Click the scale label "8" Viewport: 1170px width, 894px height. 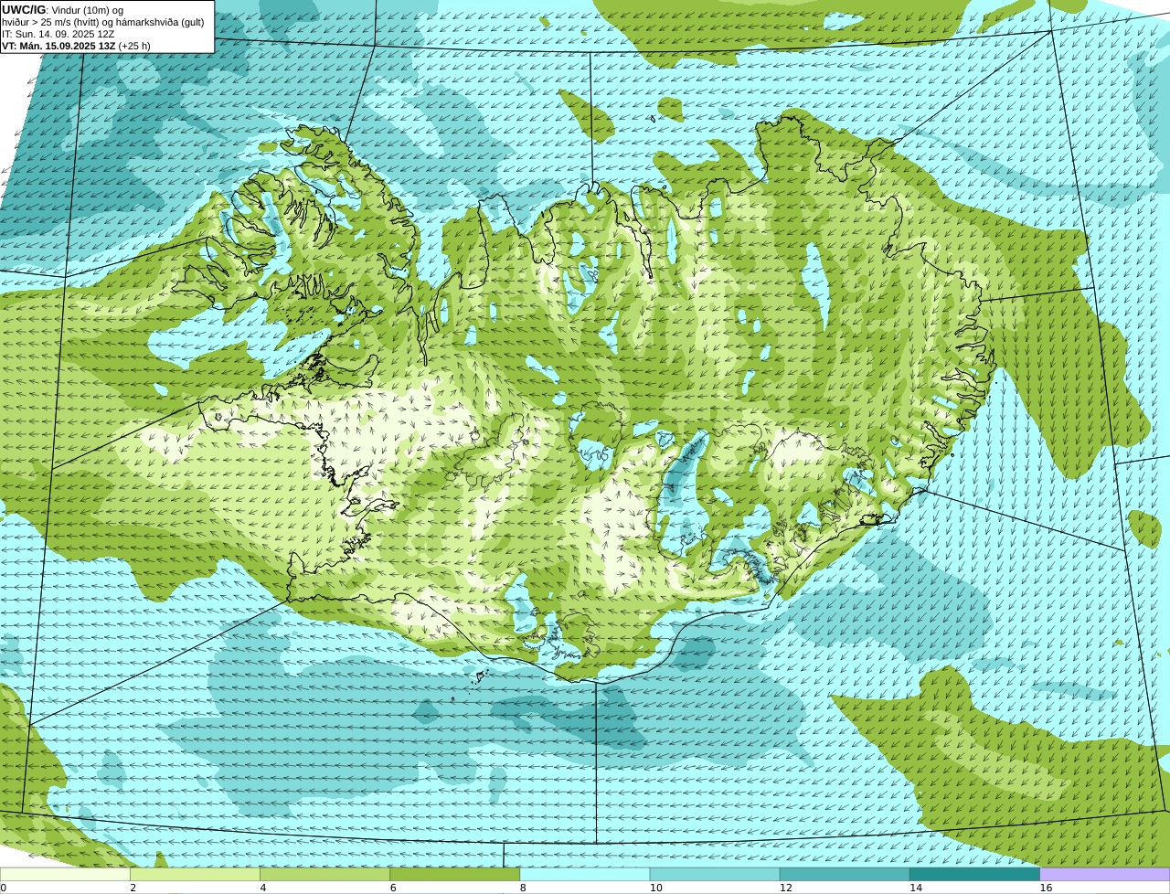(523, 888)
